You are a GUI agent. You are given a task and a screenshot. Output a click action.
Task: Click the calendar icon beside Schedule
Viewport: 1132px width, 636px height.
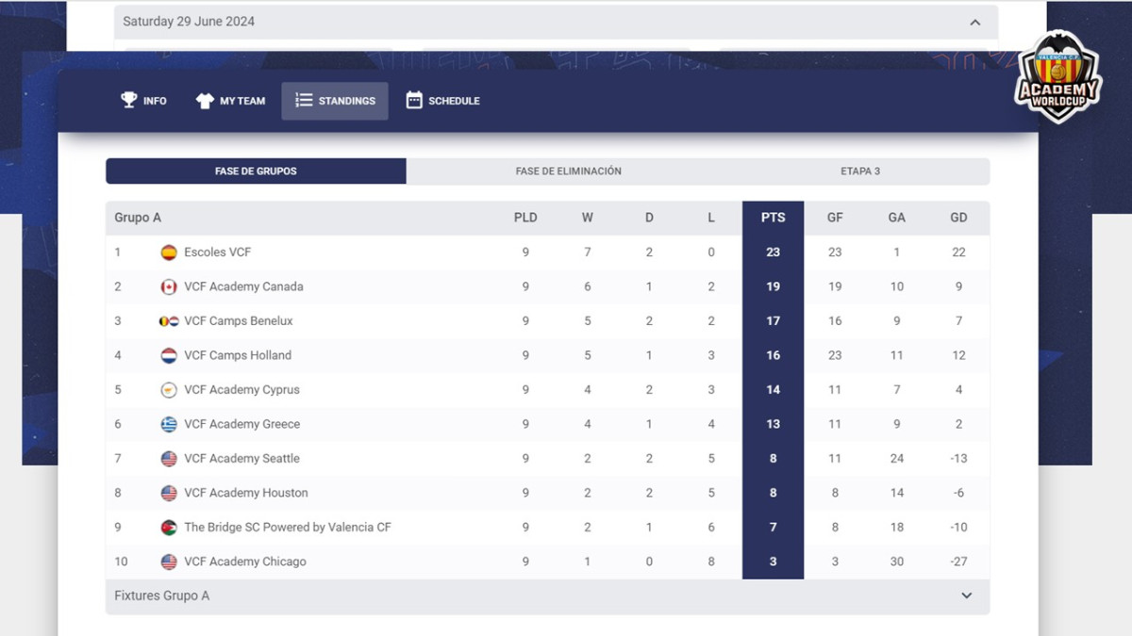[414, 100]
